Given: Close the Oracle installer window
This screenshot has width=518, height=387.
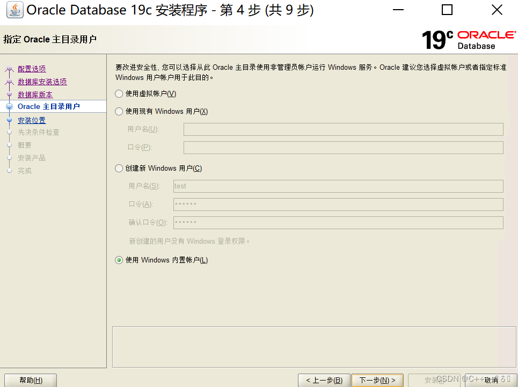Looking at the screenshot, I should click(497, 10).
